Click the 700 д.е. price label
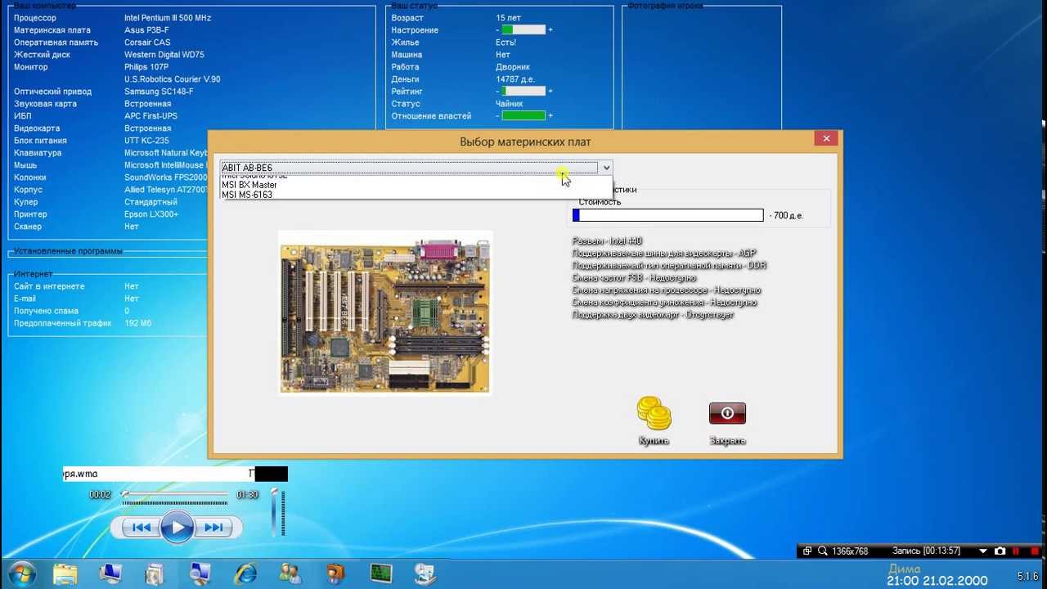 pos(789,216)
